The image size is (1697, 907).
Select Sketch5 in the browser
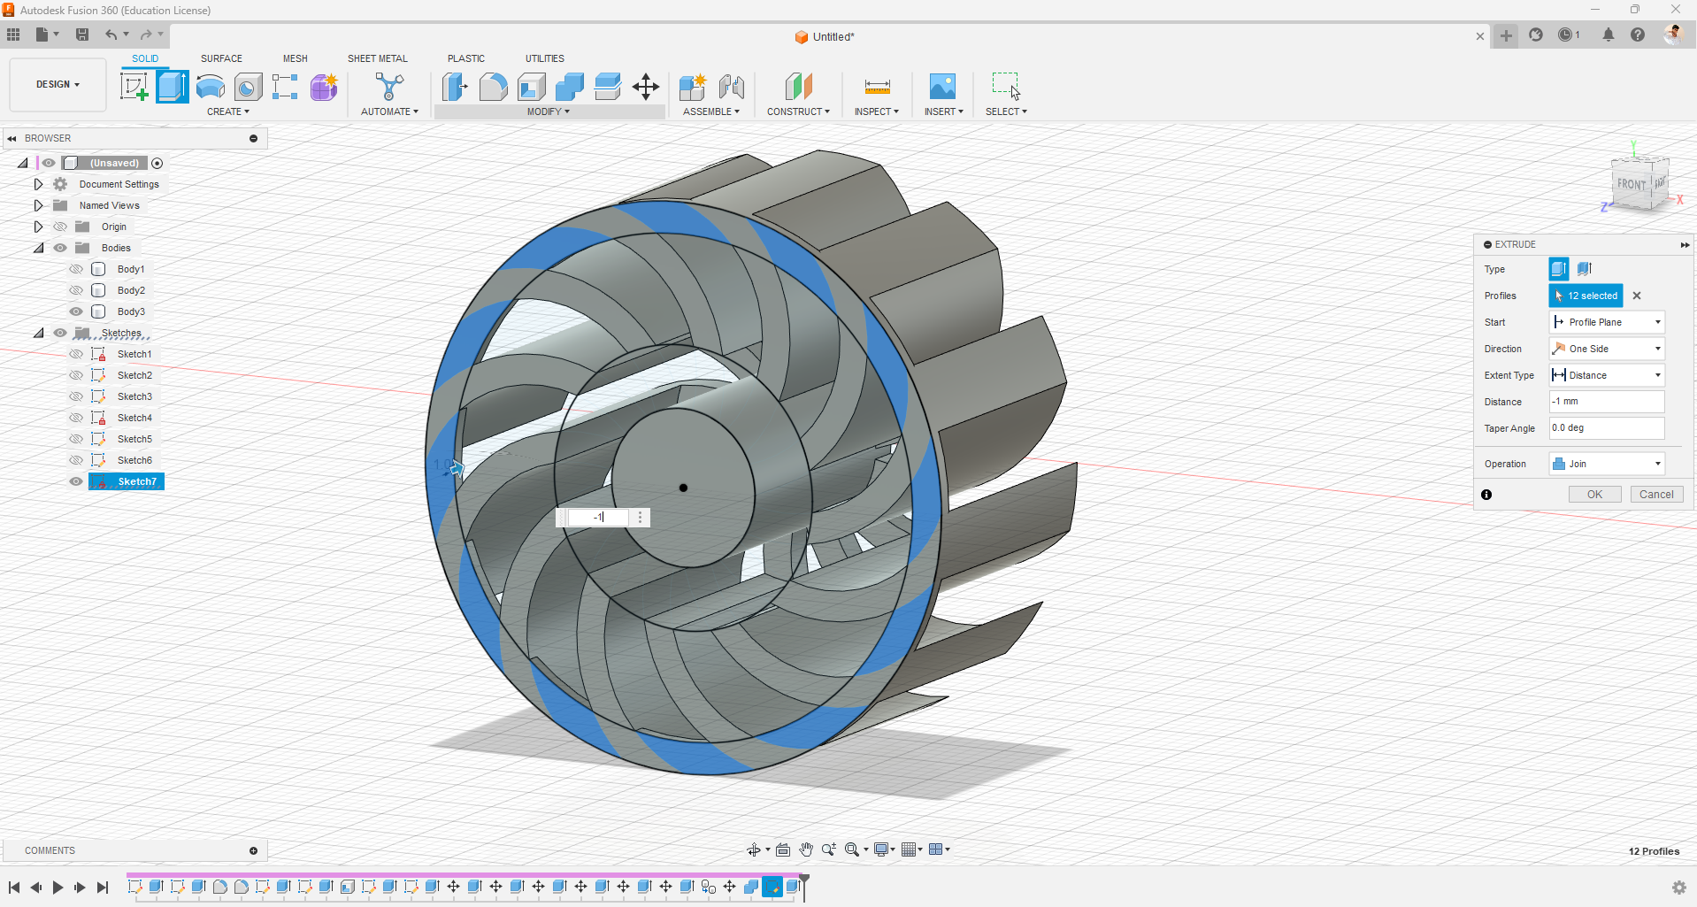point(134,439)
